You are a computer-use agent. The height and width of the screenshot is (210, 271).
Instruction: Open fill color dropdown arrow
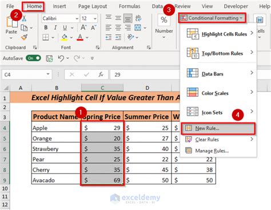(71, 38)
